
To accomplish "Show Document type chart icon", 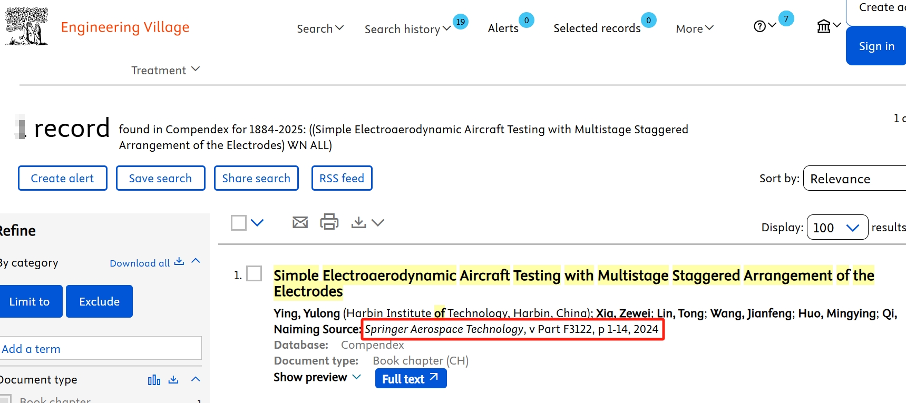I will 154,380.
